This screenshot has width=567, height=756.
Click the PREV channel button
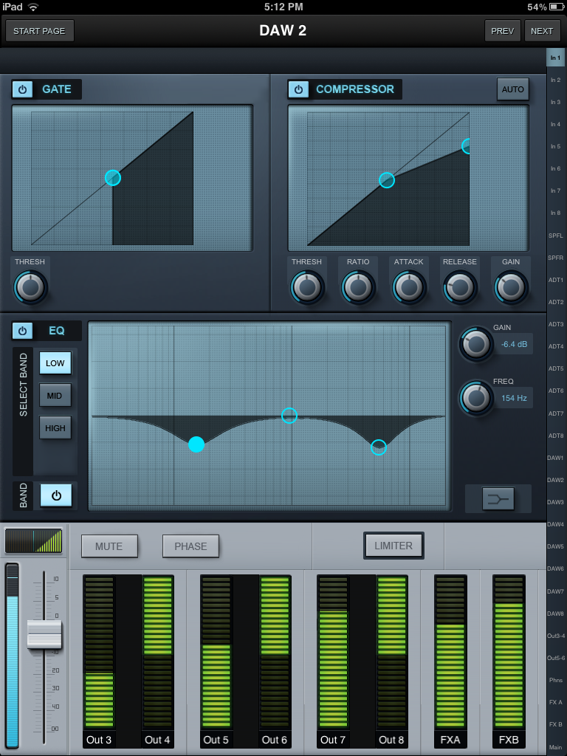pos(502,31)
